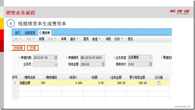Viewport: 195px width, 110px height.
Task: Click the 已分摊 column header
Action: [x=159, y=77]
